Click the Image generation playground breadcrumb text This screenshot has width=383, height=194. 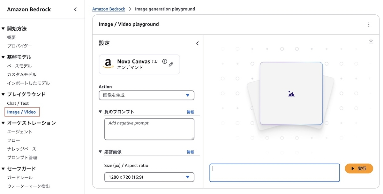165,9
